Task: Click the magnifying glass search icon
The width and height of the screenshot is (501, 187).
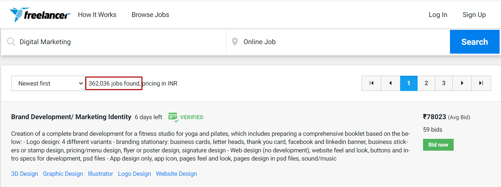Action: 11,42
